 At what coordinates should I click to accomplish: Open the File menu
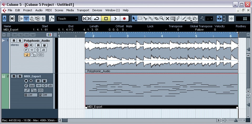click(x=10, y=10)
